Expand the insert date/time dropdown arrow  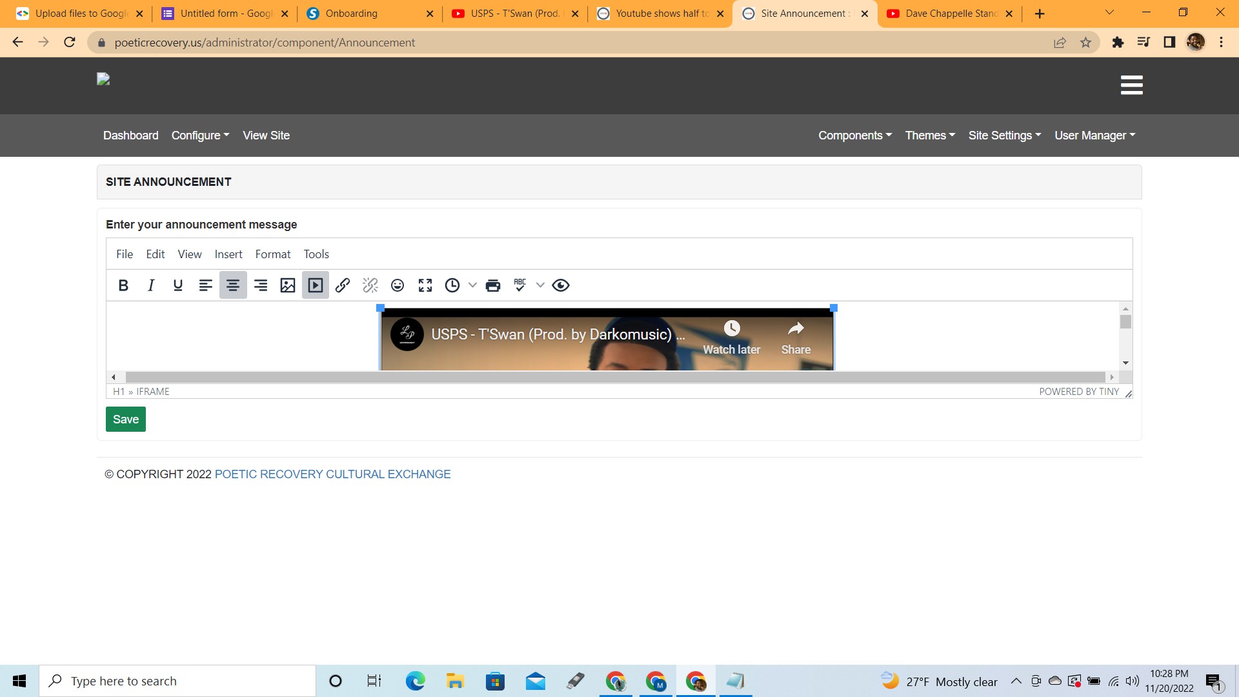click(x=472, y=285)
